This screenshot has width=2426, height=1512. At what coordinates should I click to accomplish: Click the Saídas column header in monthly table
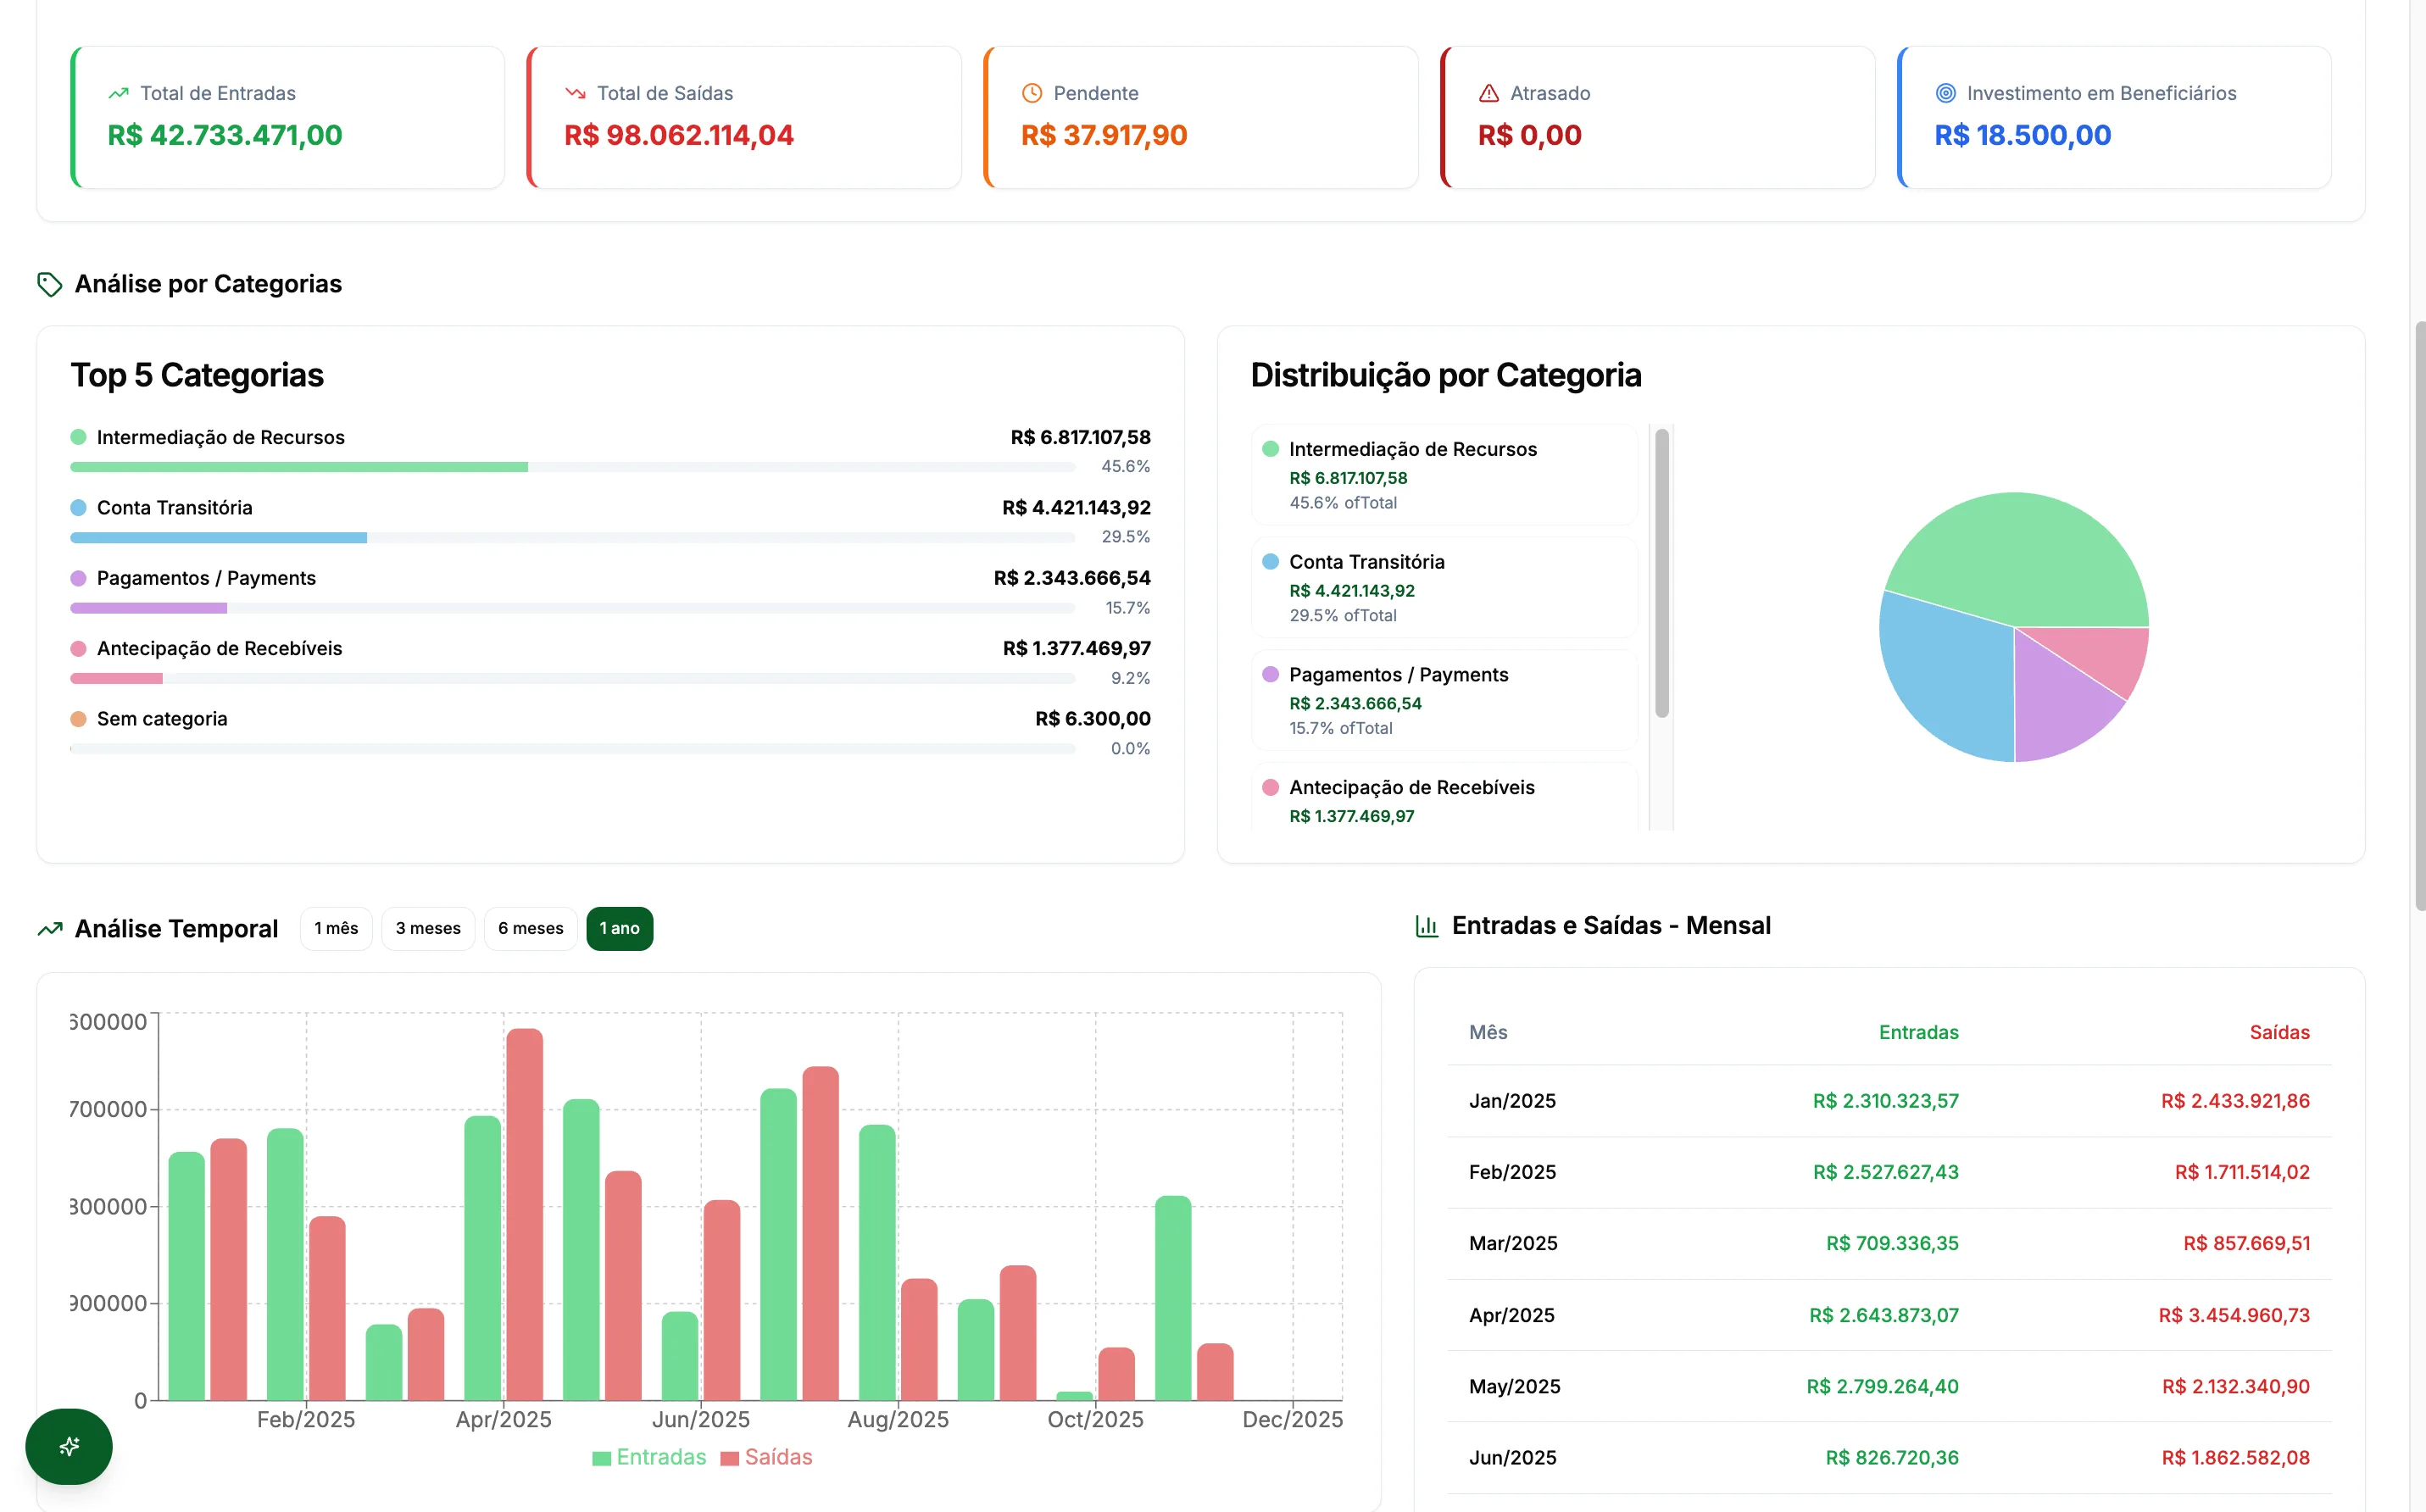[x=2279, y=1032]
